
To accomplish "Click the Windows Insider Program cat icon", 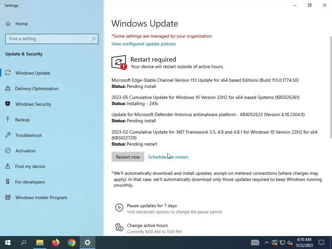I will coord(8,197).
